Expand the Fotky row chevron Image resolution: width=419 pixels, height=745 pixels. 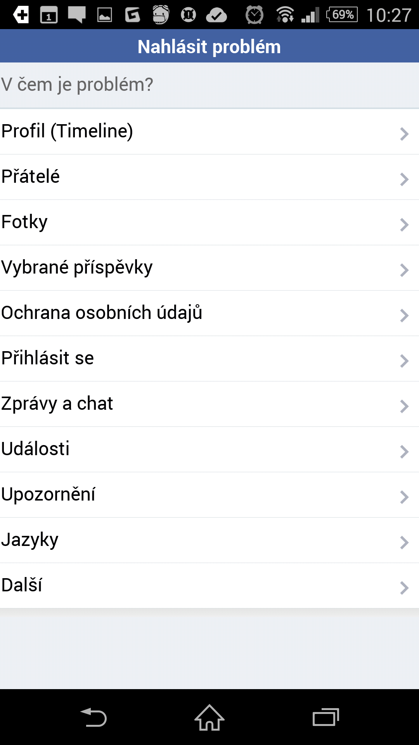click(x=404, y=225)
